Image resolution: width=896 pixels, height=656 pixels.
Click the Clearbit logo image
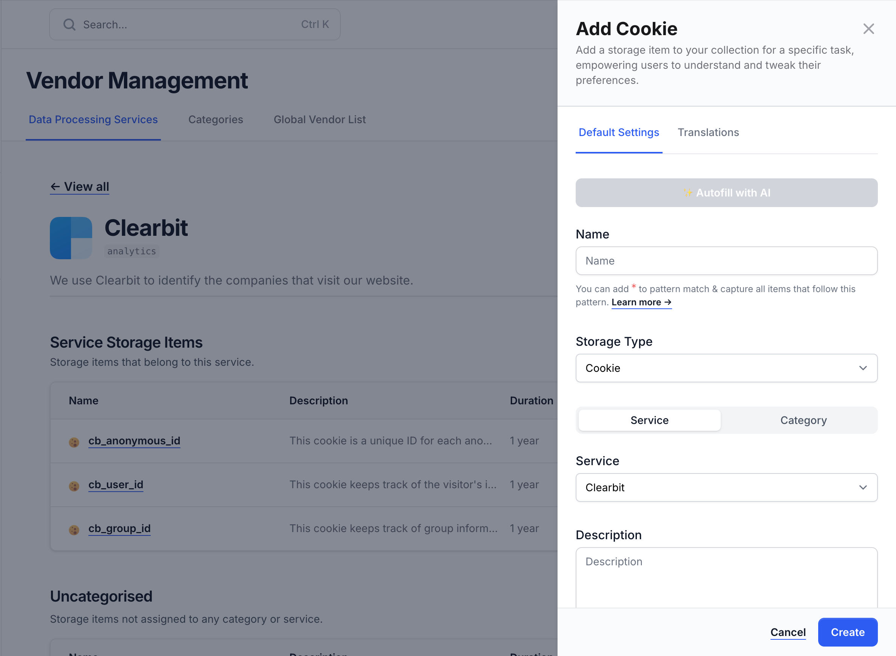(x=71, y=238)
